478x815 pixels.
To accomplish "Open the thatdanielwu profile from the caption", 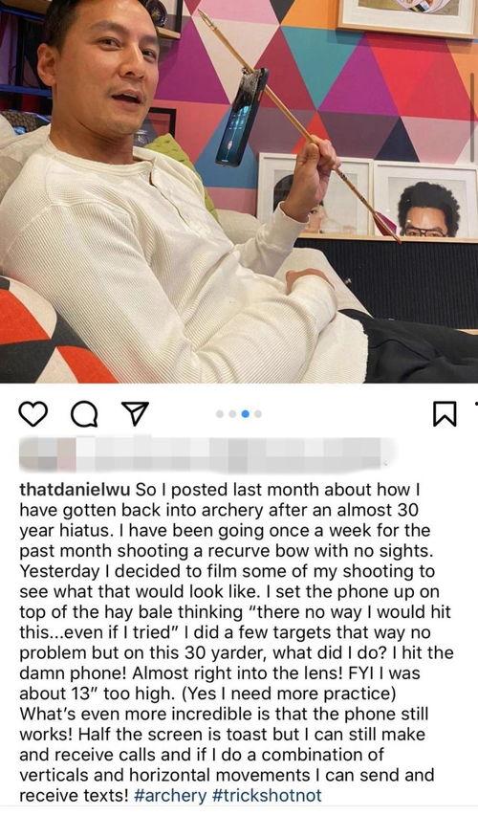I will [75, 490].
